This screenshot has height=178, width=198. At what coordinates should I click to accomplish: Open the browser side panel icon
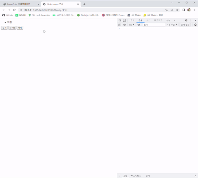pyautogui.click(x=184, y=10)
